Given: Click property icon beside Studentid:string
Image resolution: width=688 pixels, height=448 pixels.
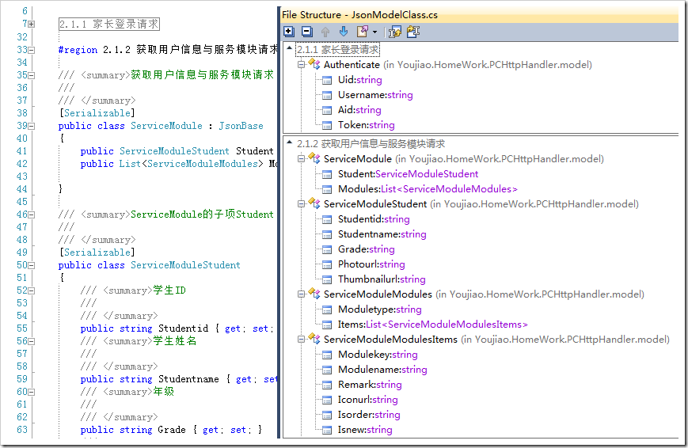Looking at the screenshot, I should (327, 219).
